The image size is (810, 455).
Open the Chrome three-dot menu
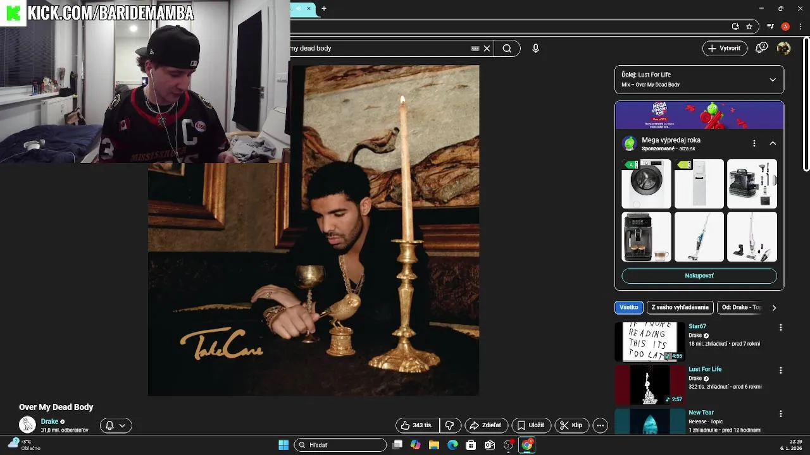tap(801, 27)
